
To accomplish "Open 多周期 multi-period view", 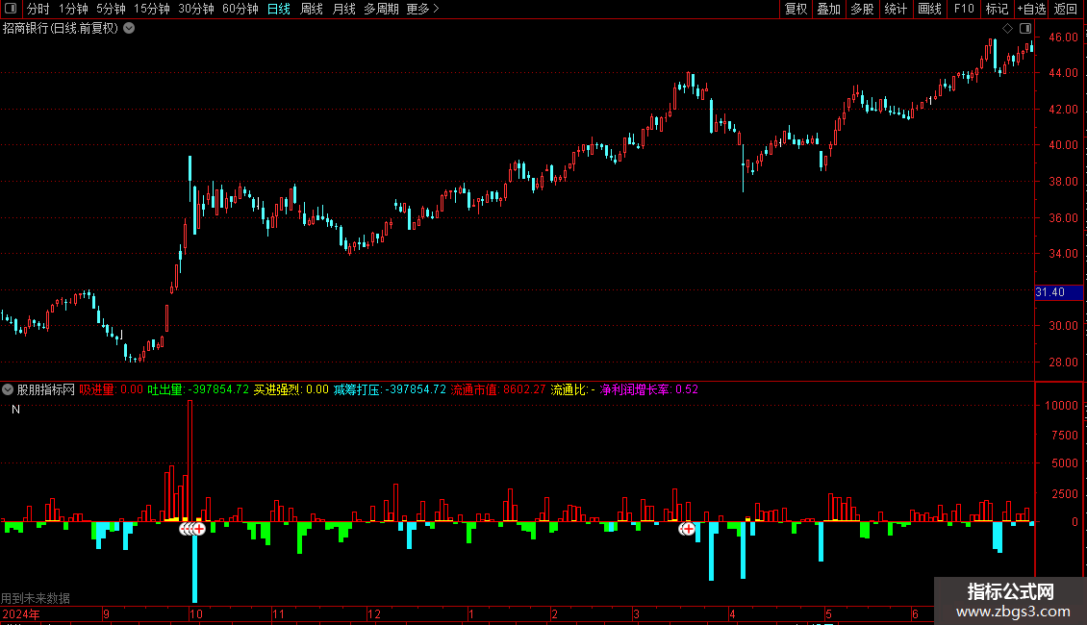I will pos(381,9).
